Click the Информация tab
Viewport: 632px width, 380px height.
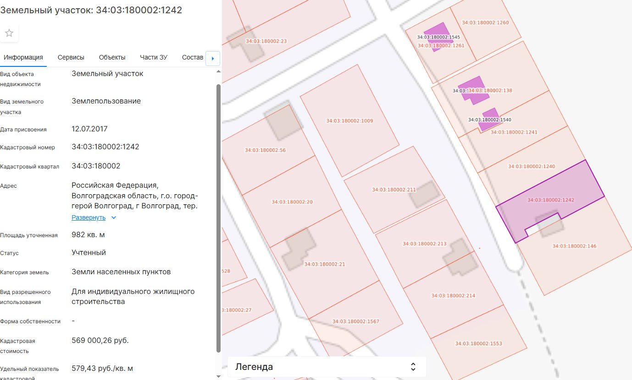23,57
